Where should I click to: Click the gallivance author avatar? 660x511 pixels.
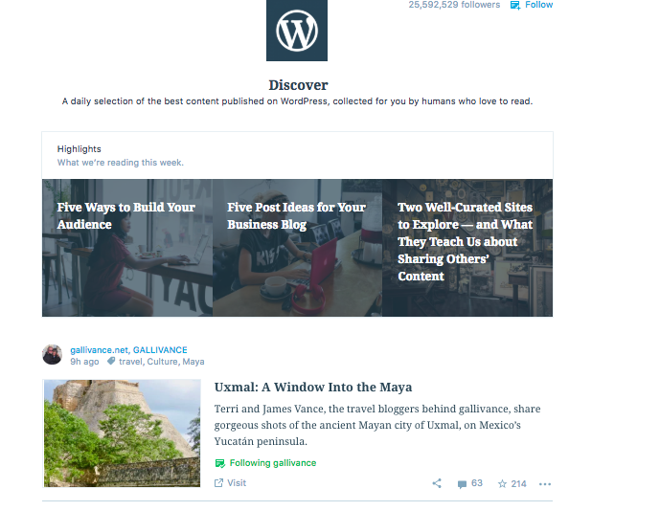53,355
